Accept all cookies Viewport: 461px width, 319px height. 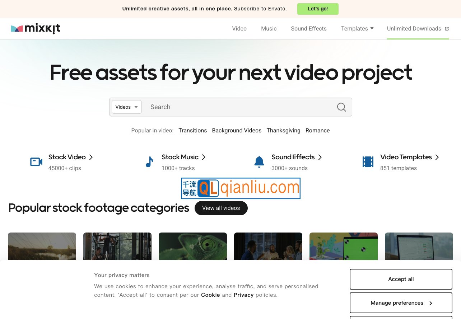click(x=401, y=279)
